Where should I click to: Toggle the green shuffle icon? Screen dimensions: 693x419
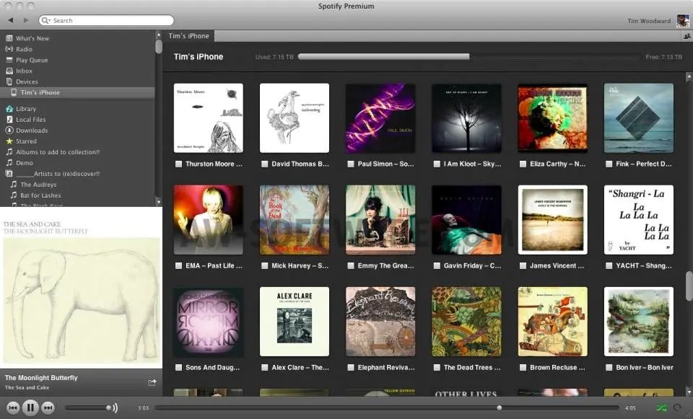[x=661, y=407]
